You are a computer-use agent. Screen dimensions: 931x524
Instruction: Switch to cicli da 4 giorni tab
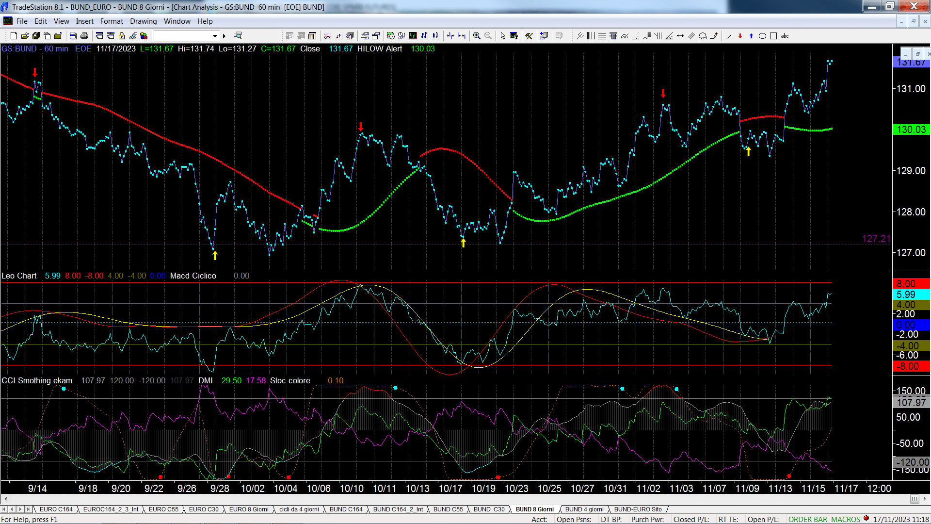pyautogui.click(x=299, y=509)
